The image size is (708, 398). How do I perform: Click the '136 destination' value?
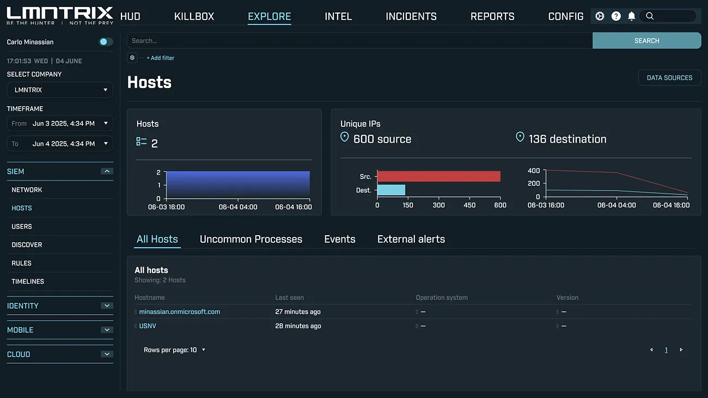click(x=567, y=139)
